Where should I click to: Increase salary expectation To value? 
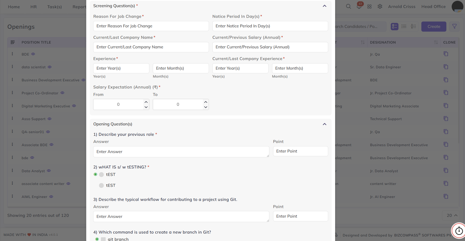point(205,102)
